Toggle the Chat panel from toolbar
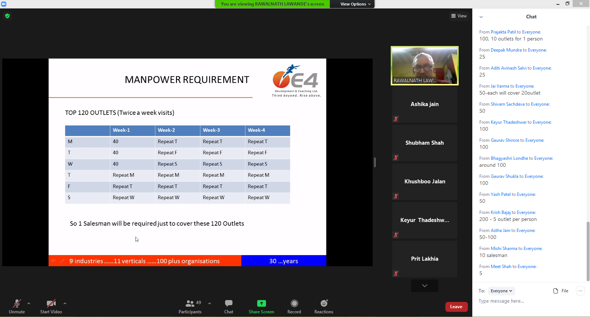This screenshot has height=317, width=590. [229, 304]
